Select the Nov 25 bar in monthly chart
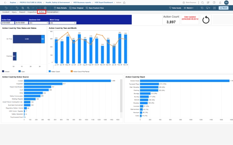233x145 pixels. [102, 55]
